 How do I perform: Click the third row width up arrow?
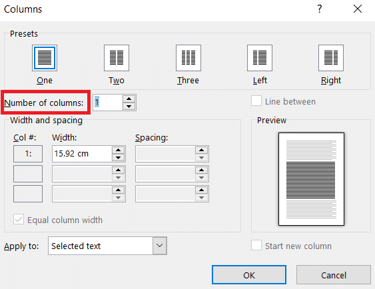click(x=118, y=190)
